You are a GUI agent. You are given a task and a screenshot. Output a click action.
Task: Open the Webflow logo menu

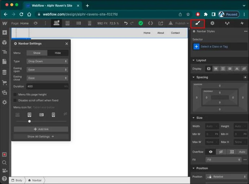5,23
